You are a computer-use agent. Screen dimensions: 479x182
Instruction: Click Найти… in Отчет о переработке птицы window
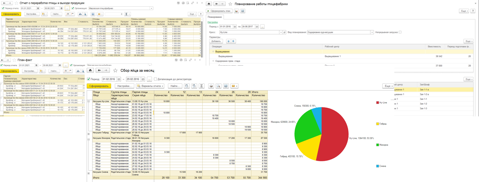[56, 14]
